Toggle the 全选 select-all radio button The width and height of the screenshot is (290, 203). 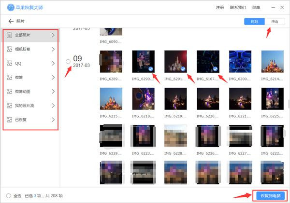pyautogui.click(x=9, y=196)
